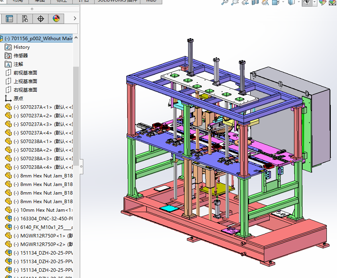Open the DisplayManager color wheel tab
Screen dimensions: 337x278
pos(56,18)
